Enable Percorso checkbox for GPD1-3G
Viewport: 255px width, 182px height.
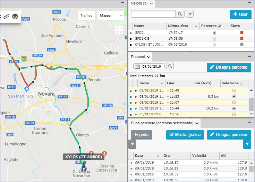coord(214,38)
